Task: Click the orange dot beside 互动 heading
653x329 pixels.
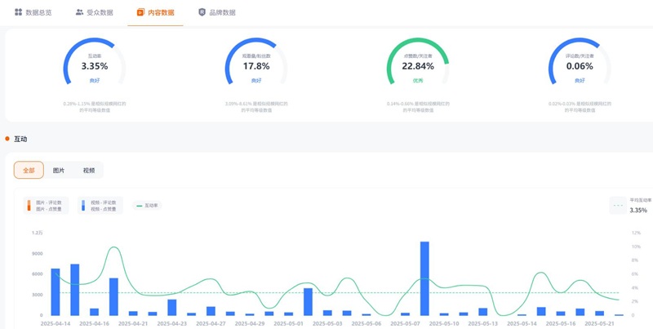Action: 7,140
